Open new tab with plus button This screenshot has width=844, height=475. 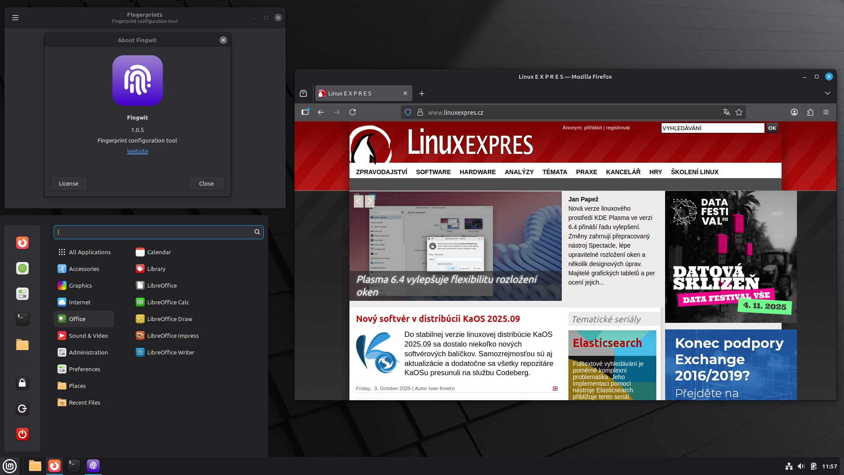(422, 93)
